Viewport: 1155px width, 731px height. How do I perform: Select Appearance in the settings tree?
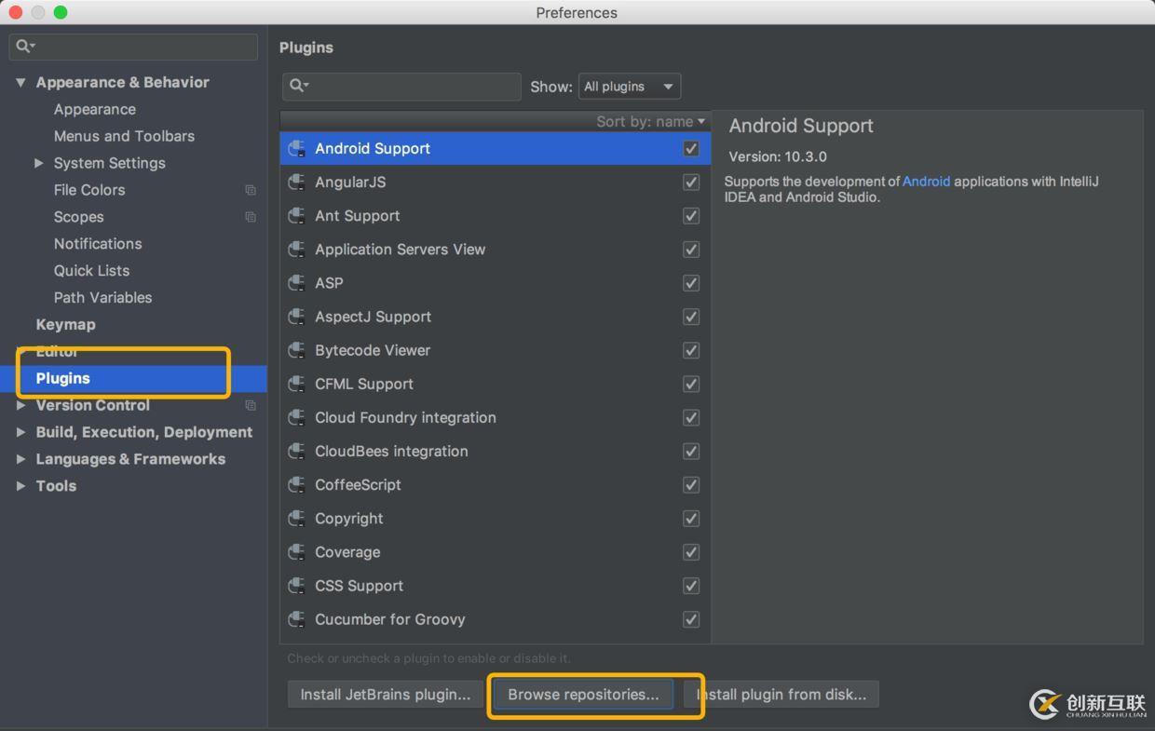coord(94,109)
